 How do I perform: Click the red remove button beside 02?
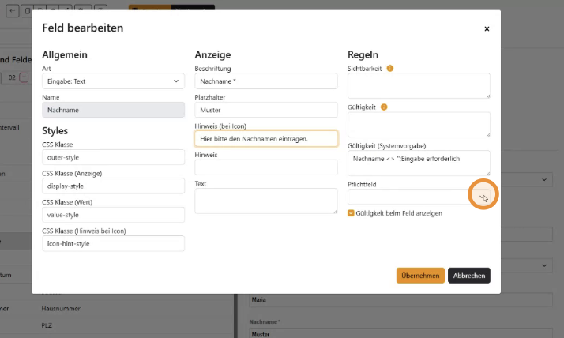click(24, 77)
